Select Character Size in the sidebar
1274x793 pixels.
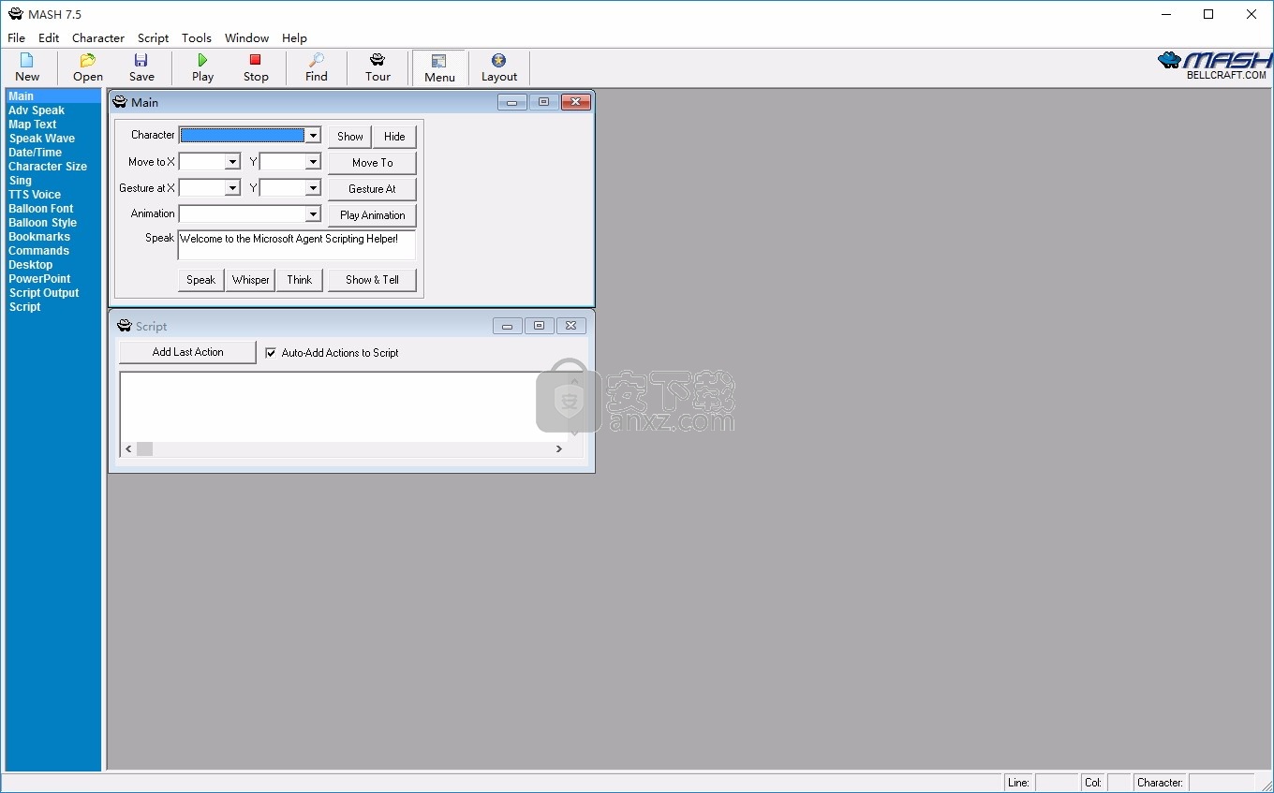point(48,167)
